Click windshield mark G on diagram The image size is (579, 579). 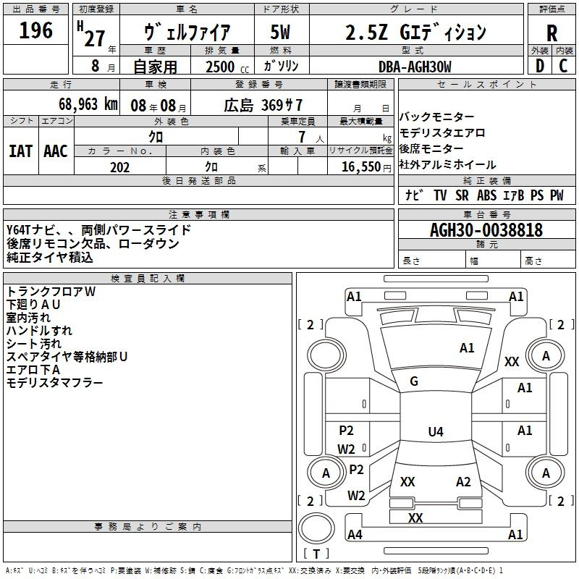click(414, 381)
